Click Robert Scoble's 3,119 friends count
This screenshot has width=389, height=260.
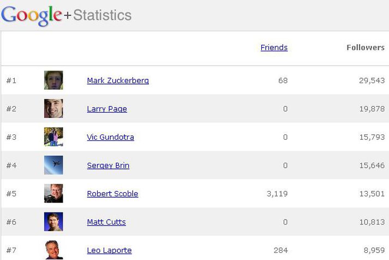(277, 194)
